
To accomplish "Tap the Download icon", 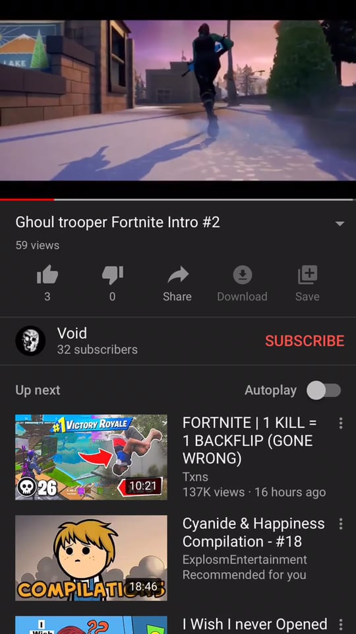I will click(243, 275).
